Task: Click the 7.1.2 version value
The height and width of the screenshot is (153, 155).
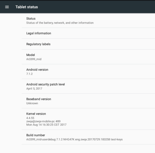Action: tap(30, 74)
